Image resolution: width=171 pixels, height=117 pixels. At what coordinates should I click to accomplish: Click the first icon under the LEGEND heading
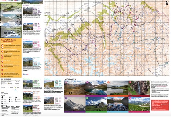(2, 97)
